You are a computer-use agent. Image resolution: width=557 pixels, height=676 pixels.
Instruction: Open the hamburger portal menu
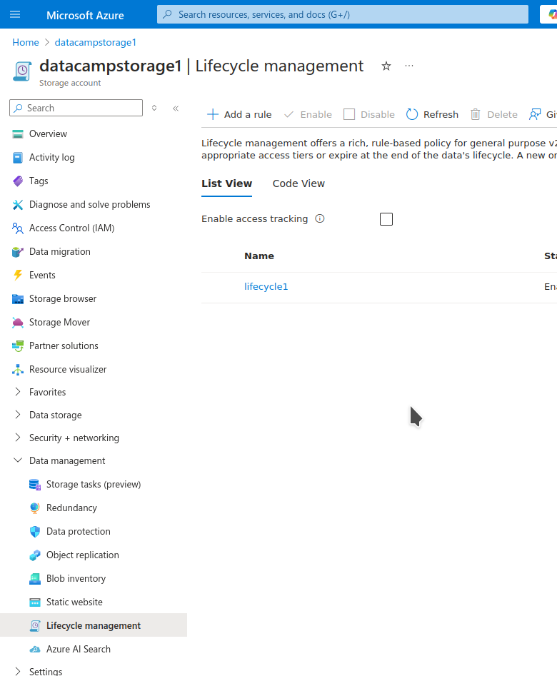15,15
